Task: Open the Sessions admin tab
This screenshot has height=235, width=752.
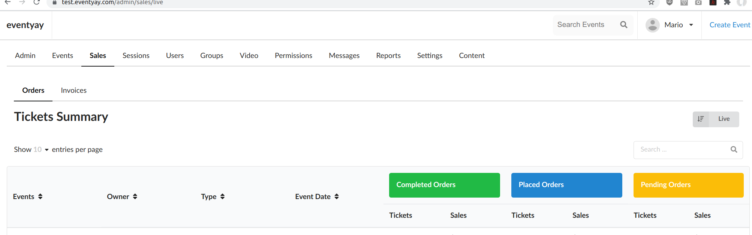Action: (x=136, y=56)
